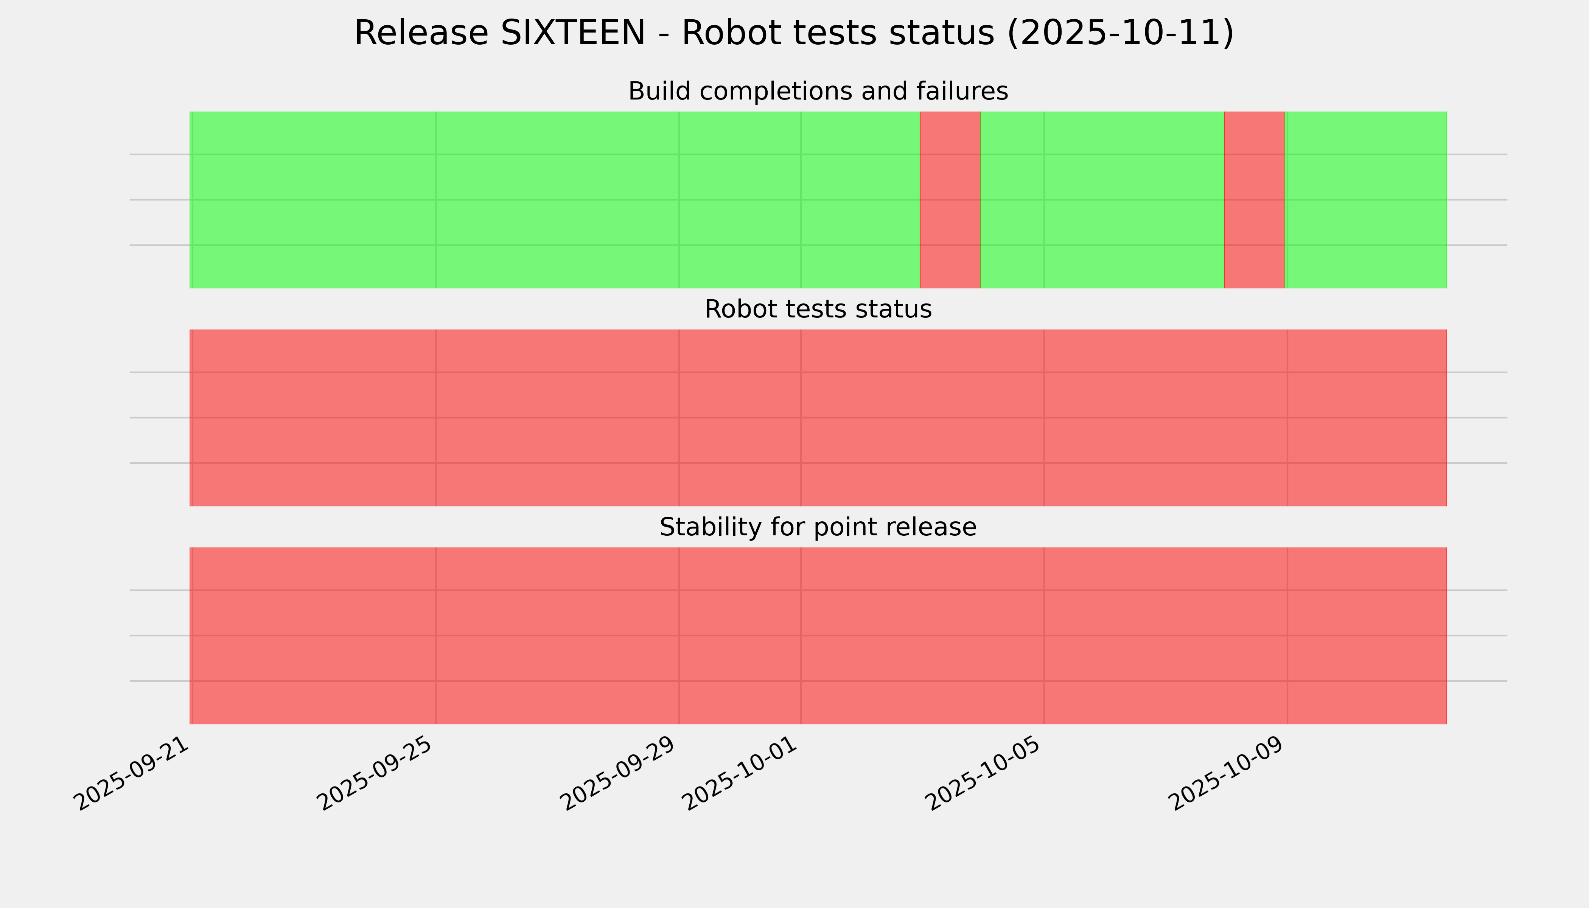
Task: Click the green build region after the last red band
Action: [1366, 199]
